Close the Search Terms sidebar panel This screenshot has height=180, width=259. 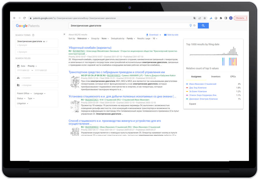64,34
